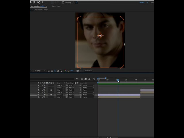
Task: Select the Puppet Pin tool
Action: tap(43, 2)
